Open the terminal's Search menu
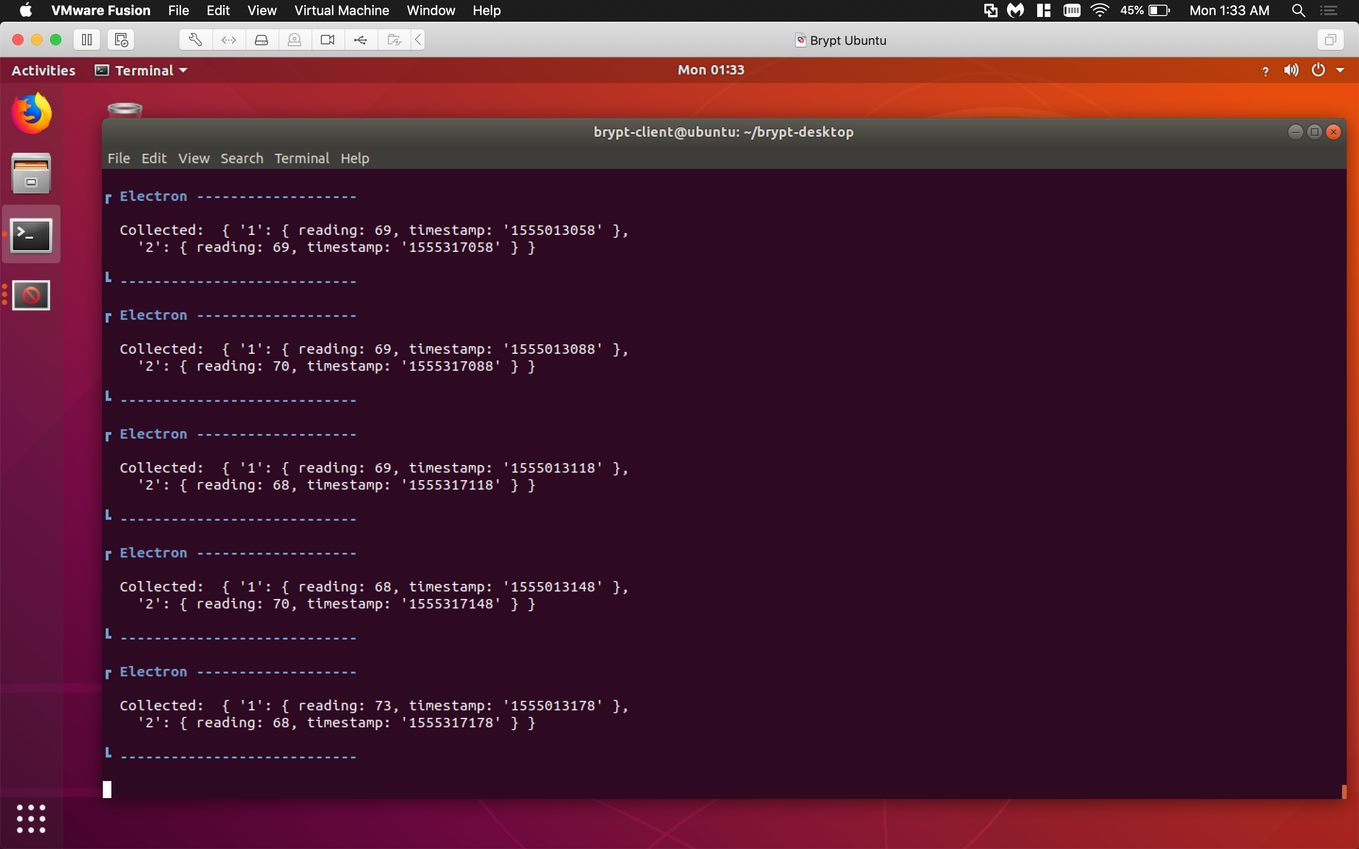This screenshot has width=1359, height=849. pos(242,158)
